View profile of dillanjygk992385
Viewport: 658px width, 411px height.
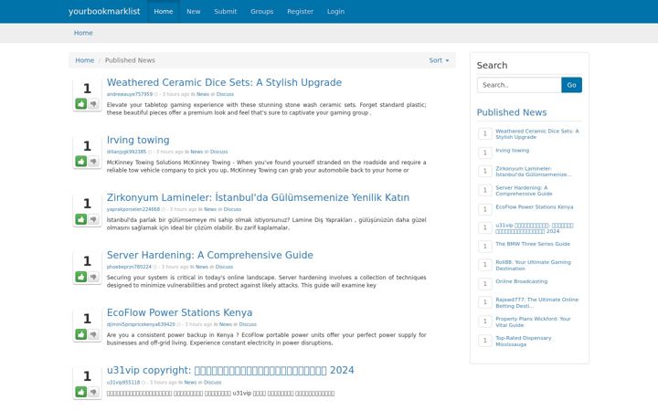coord(126,152)
